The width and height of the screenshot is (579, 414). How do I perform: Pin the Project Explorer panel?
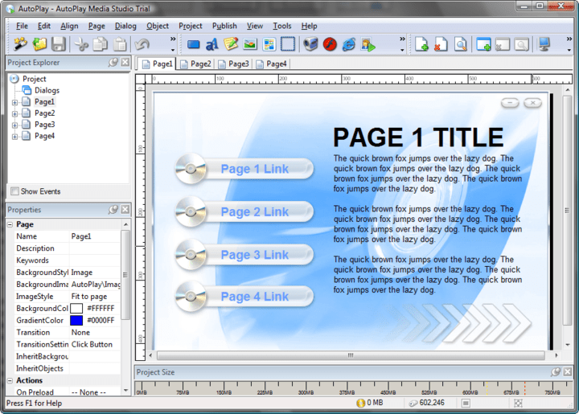[113, 63]
